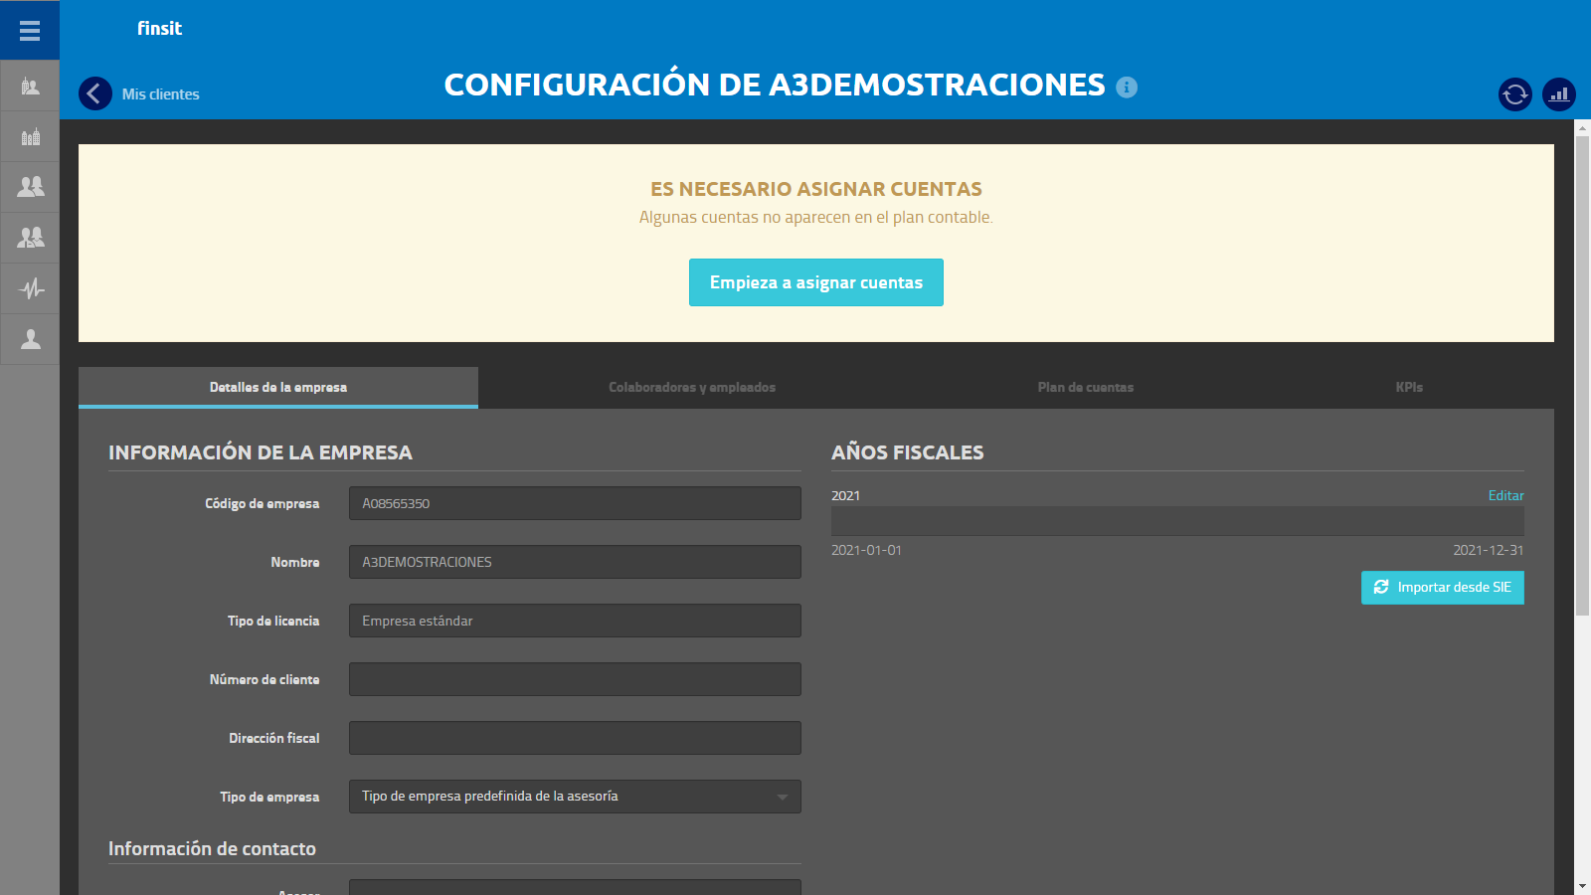Click the Importar desde SIE button
The height and width of the screenshot is (895, 1591).
1443,587
